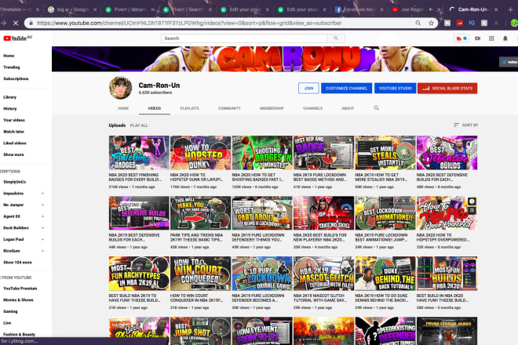Open the Sort By menu

(465, 125)
